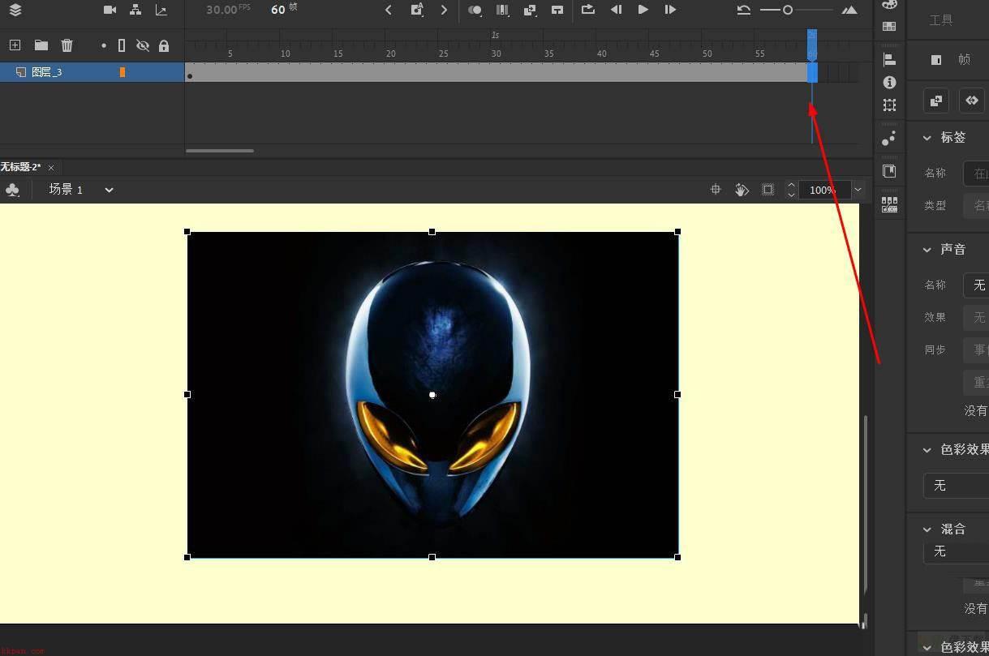
Task: Enable edit multiple frames
Action: click(x=503, y=10)
